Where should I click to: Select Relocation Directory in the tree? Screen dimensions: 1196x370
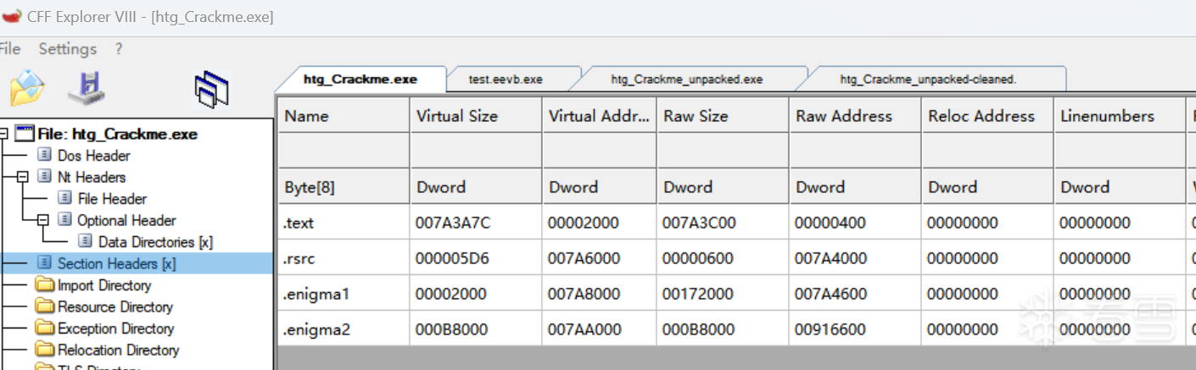click(x=118, y=350)
